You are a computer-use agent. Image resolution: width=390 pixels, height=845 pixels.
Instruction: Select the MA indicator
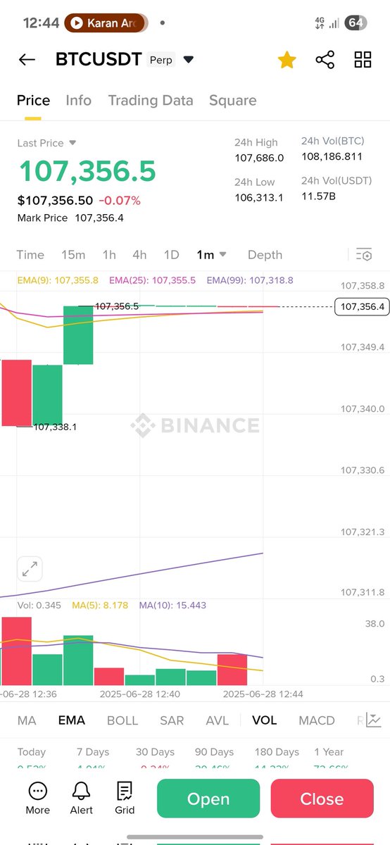(27, 720)
